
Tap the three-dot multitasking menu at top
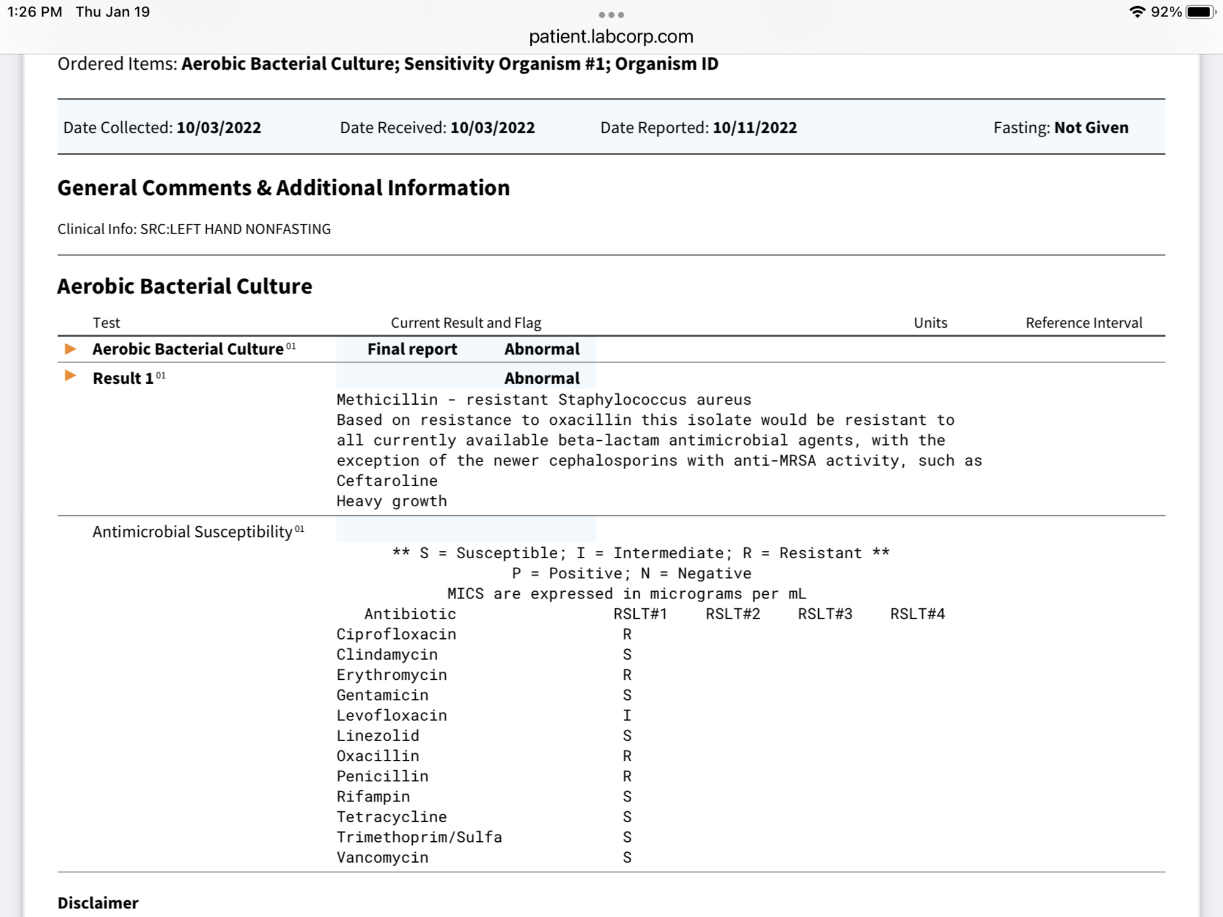point(611,15)
